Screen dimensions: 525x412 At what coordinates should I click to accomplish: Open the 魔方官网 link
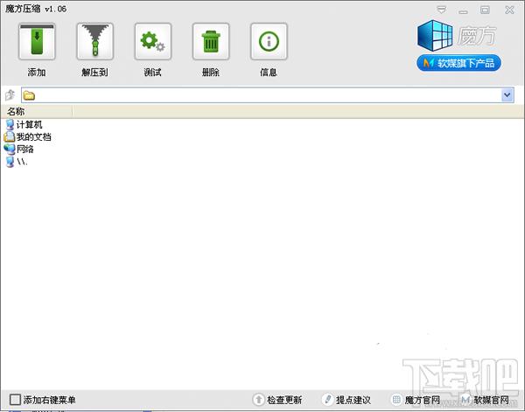(x=423, y=400)
